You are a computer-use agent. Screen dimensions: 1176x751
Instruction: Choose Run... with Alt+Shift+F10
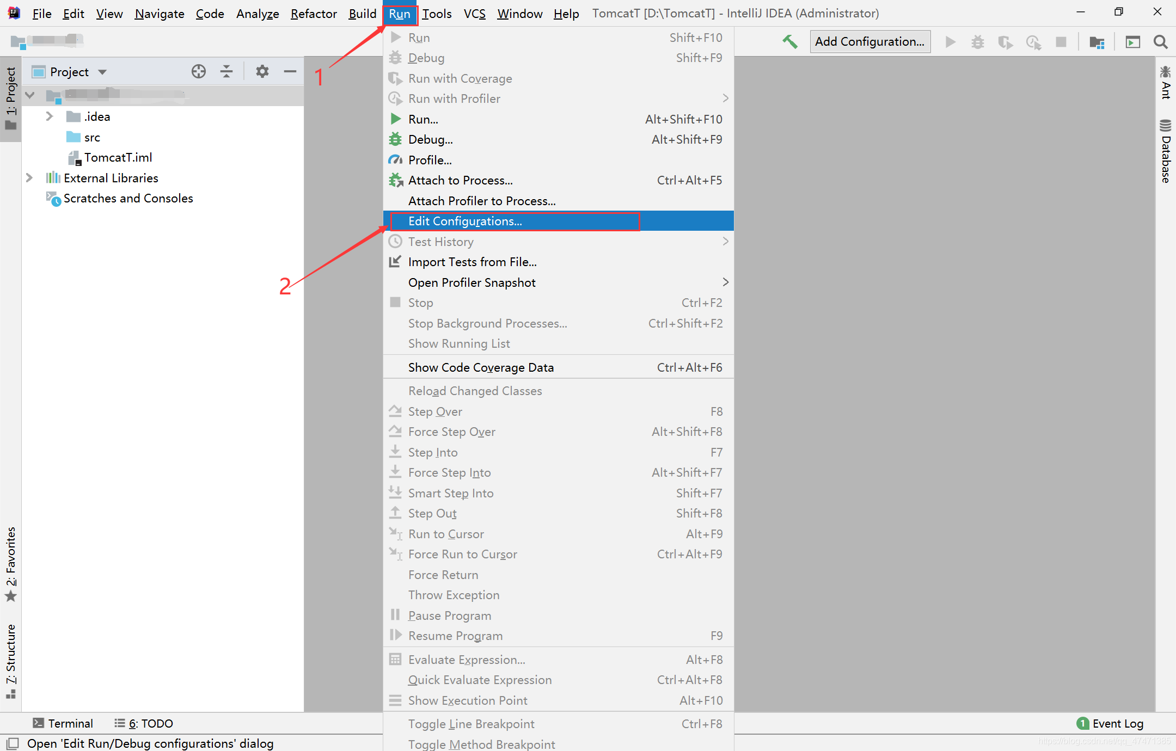coord(559,119)
